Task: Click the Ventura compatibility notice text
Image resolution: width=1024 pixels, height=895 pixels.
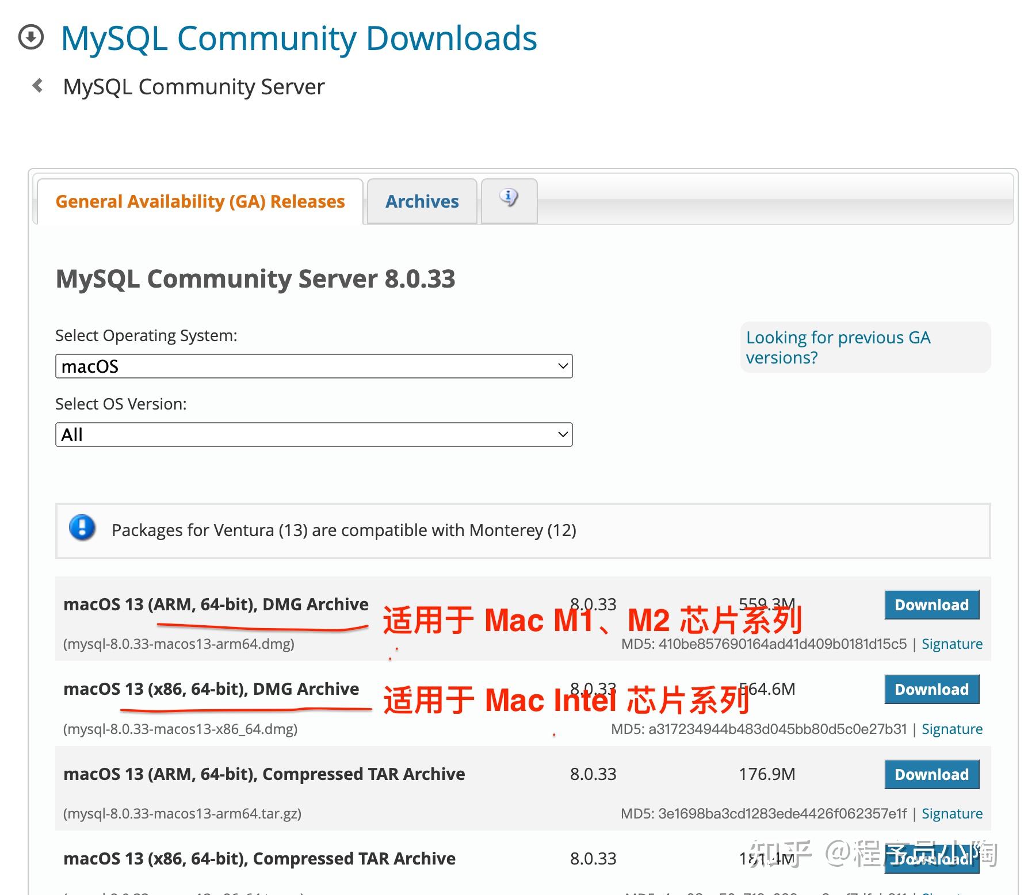Action: click(344, 530)
